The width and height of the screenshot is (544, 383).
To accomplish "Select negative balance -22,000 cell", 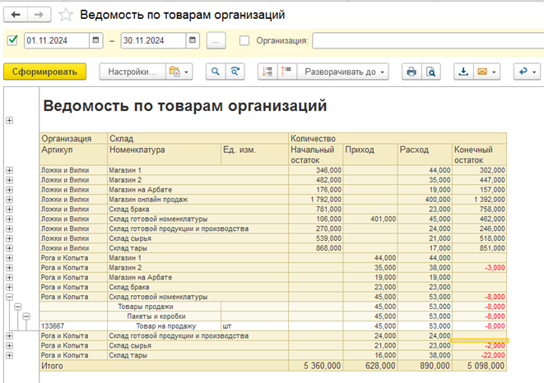I will (480, 355).
